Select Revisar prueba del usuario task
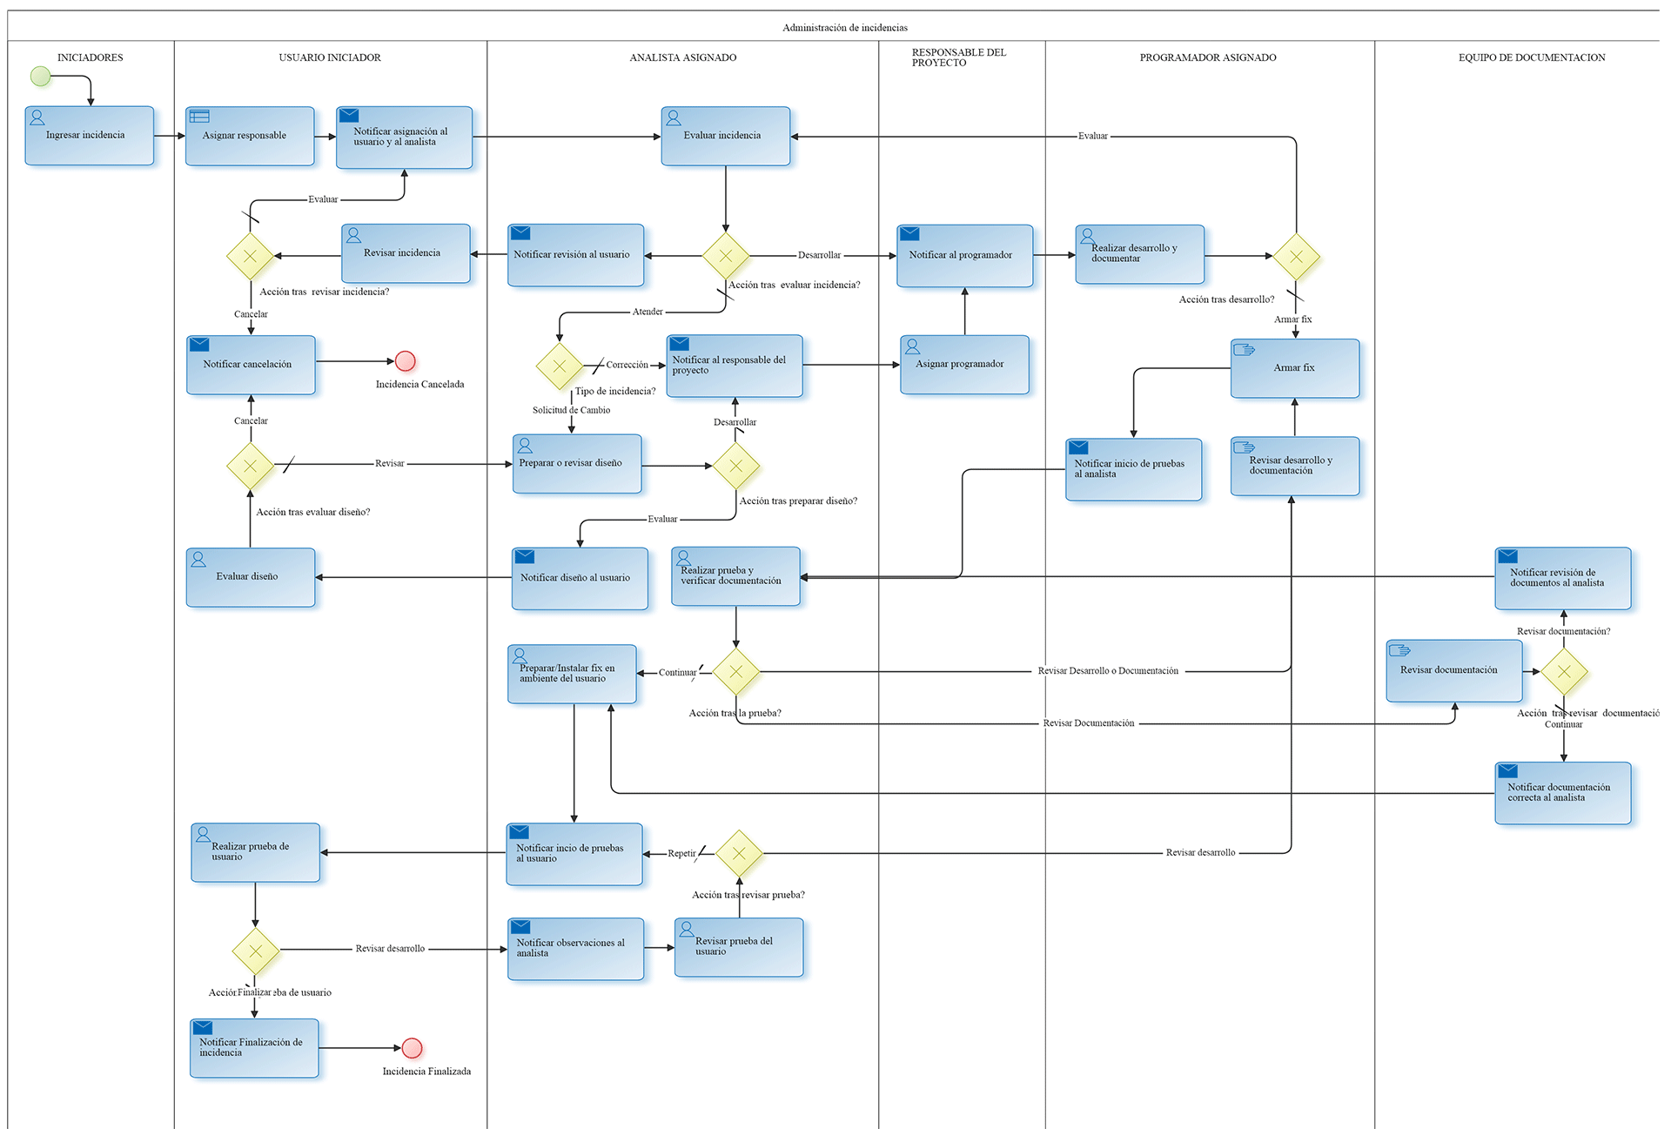This screenshot has height=1129, width=1671. (x=739, y=947)
